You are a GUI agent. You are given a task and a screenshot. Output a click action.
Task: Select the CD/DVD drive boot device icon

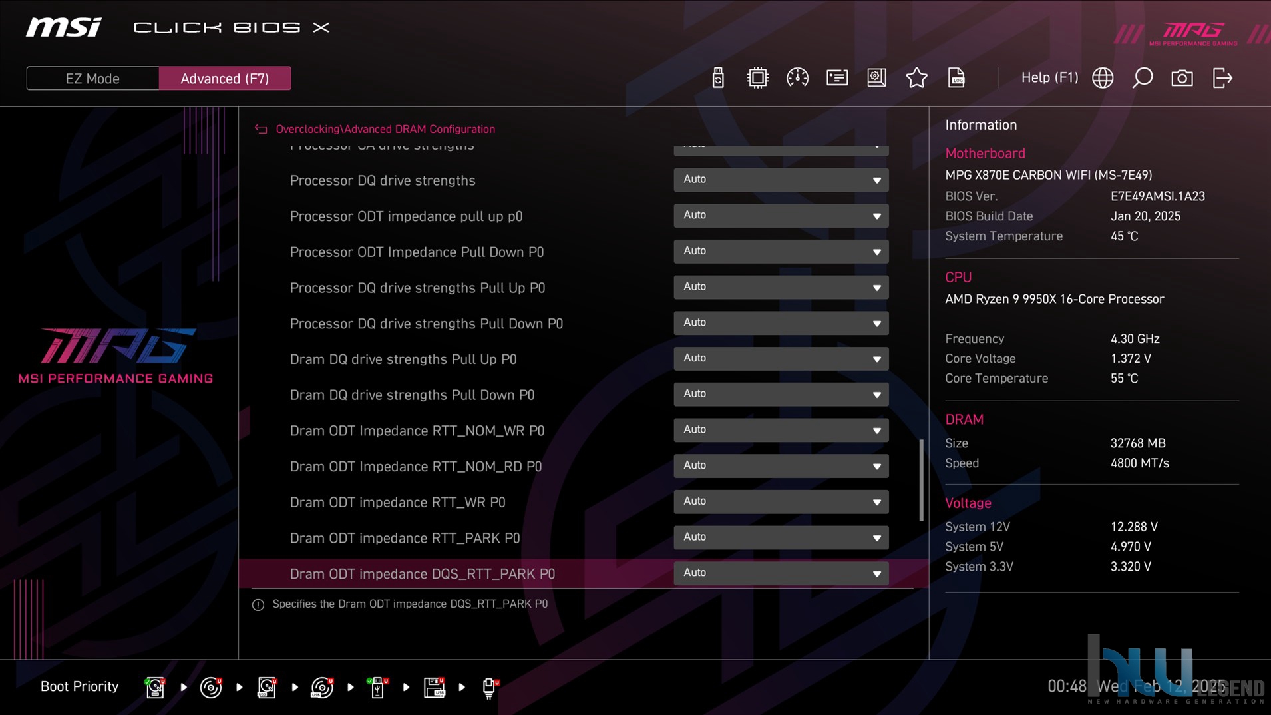211,687
